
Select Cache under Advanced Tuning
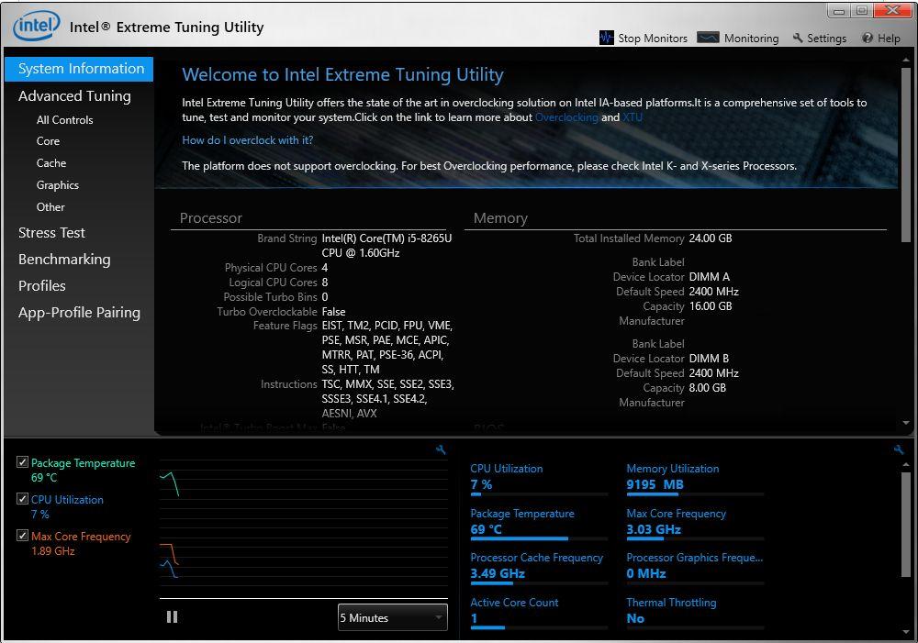tap(51, 163)
